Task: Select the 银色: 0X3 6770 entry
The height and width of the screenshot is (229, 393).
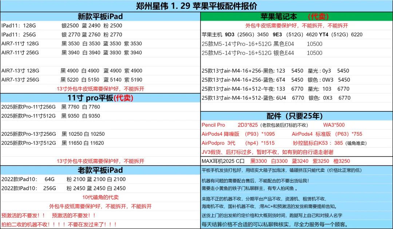Action: (x=329, y=98)
